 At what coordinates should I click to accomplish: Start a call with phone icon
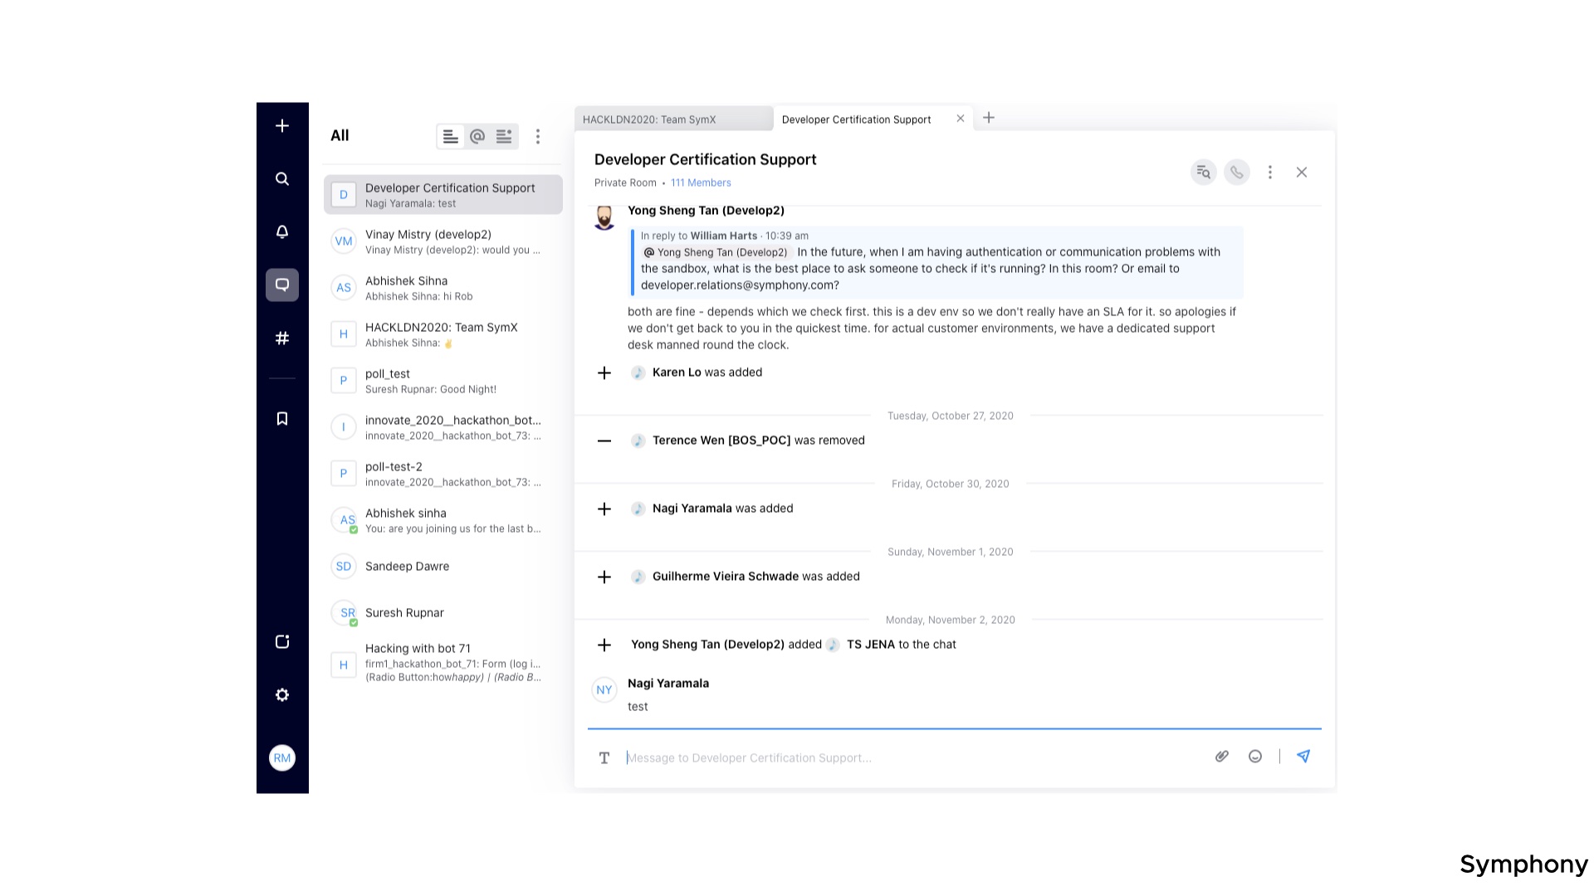(1236, 172)
